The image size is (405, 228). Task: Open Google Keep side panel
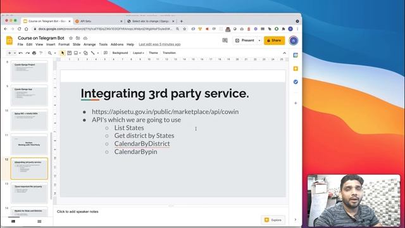pos(296,68)
